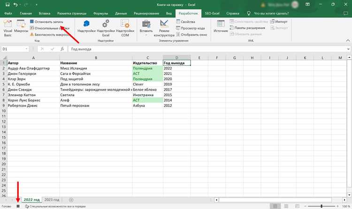The height and width of the screenshot is (209, 352).
Task: Switch to Разметка страницы tab
Action: pos(72,13)
